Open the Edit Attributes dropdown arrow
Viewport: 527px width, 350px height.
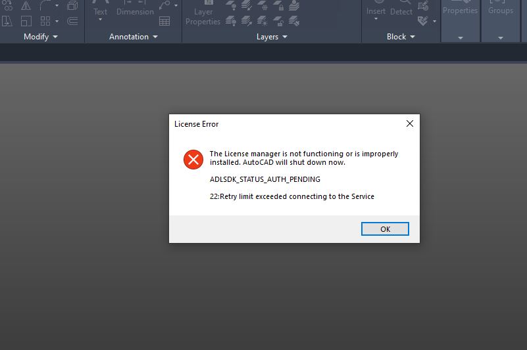click(434, 21)
